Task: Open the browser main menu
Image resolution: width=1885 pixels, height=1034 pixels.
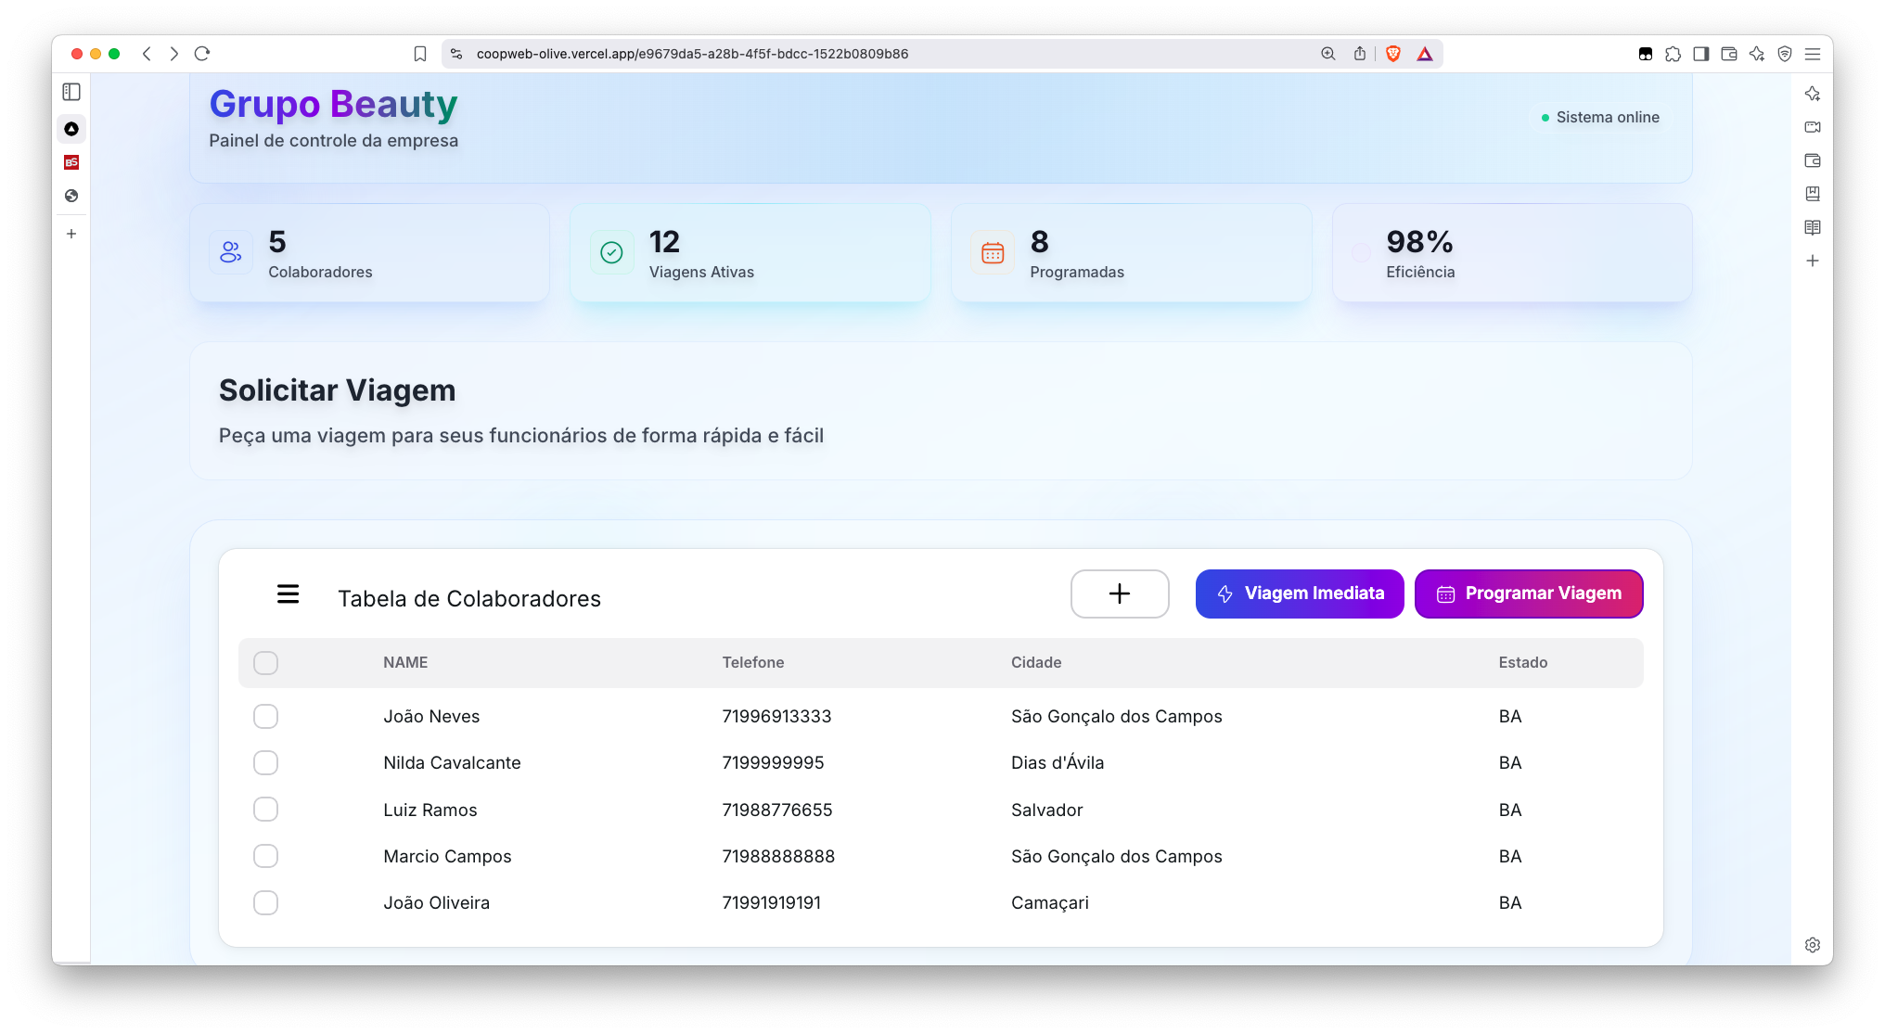Action: point(1812,54)
